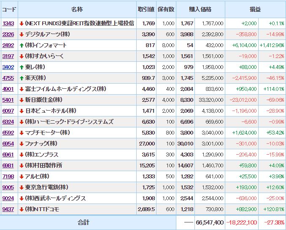Click the red down arrow beside (NEXT FUNDS)東証REIT
286x230 pixels.
(x=22, y=24)
